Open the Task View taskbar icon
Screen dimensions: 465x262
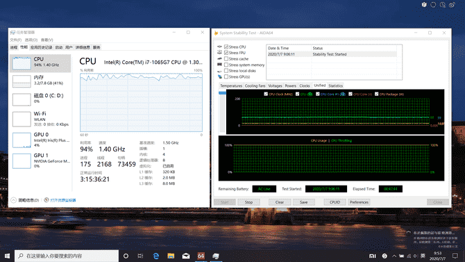[x=141, y=256]
